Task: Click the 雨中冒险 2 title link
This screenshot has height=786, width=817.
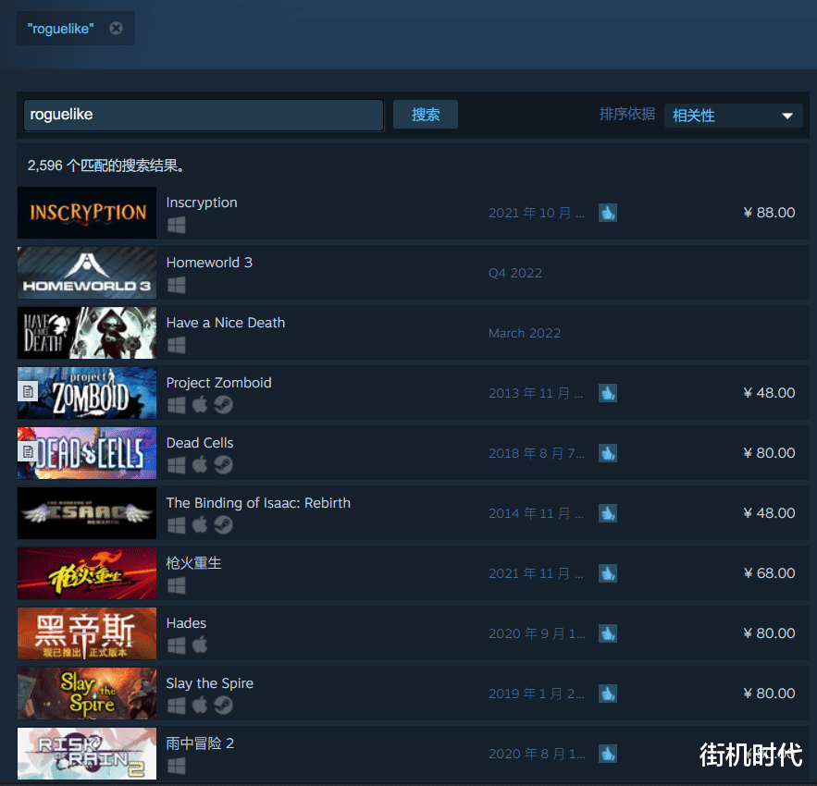Action: pos(200,743)
